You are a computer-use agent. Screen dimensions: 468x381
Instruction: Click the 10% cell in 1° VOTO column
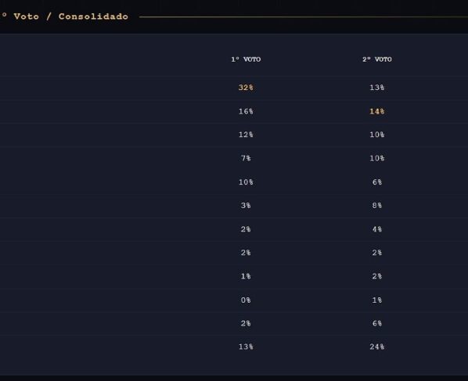246,182
